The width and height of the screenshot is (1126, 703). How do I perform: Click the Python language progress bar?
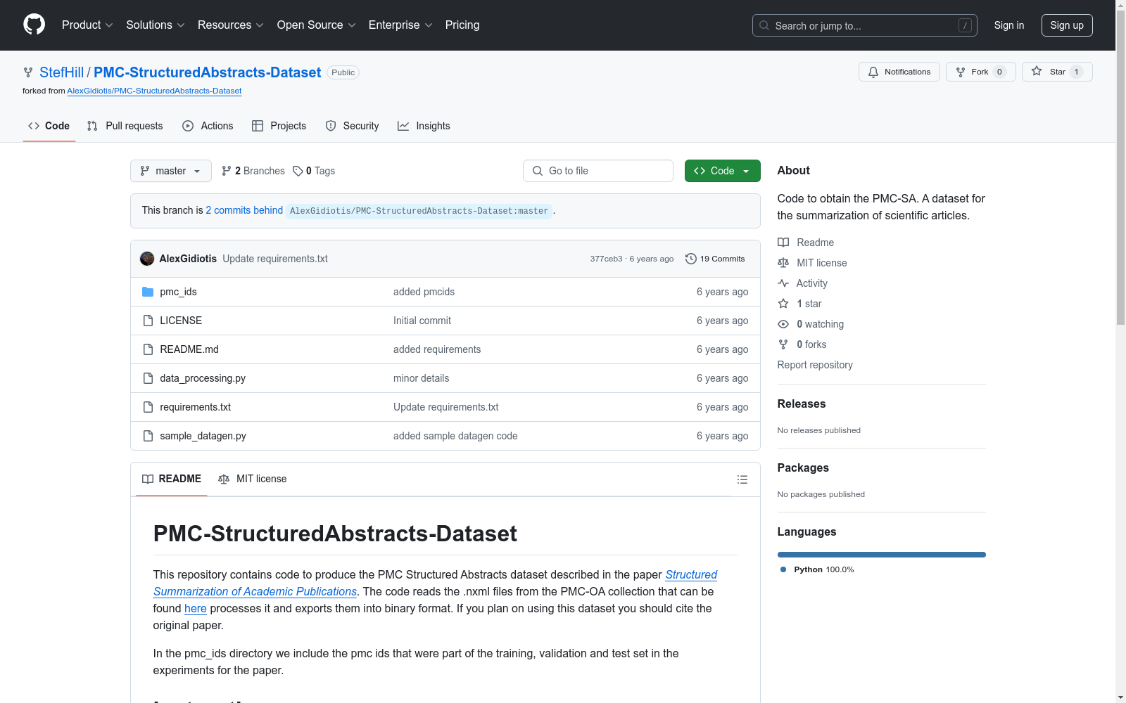[x=882, y=555]
